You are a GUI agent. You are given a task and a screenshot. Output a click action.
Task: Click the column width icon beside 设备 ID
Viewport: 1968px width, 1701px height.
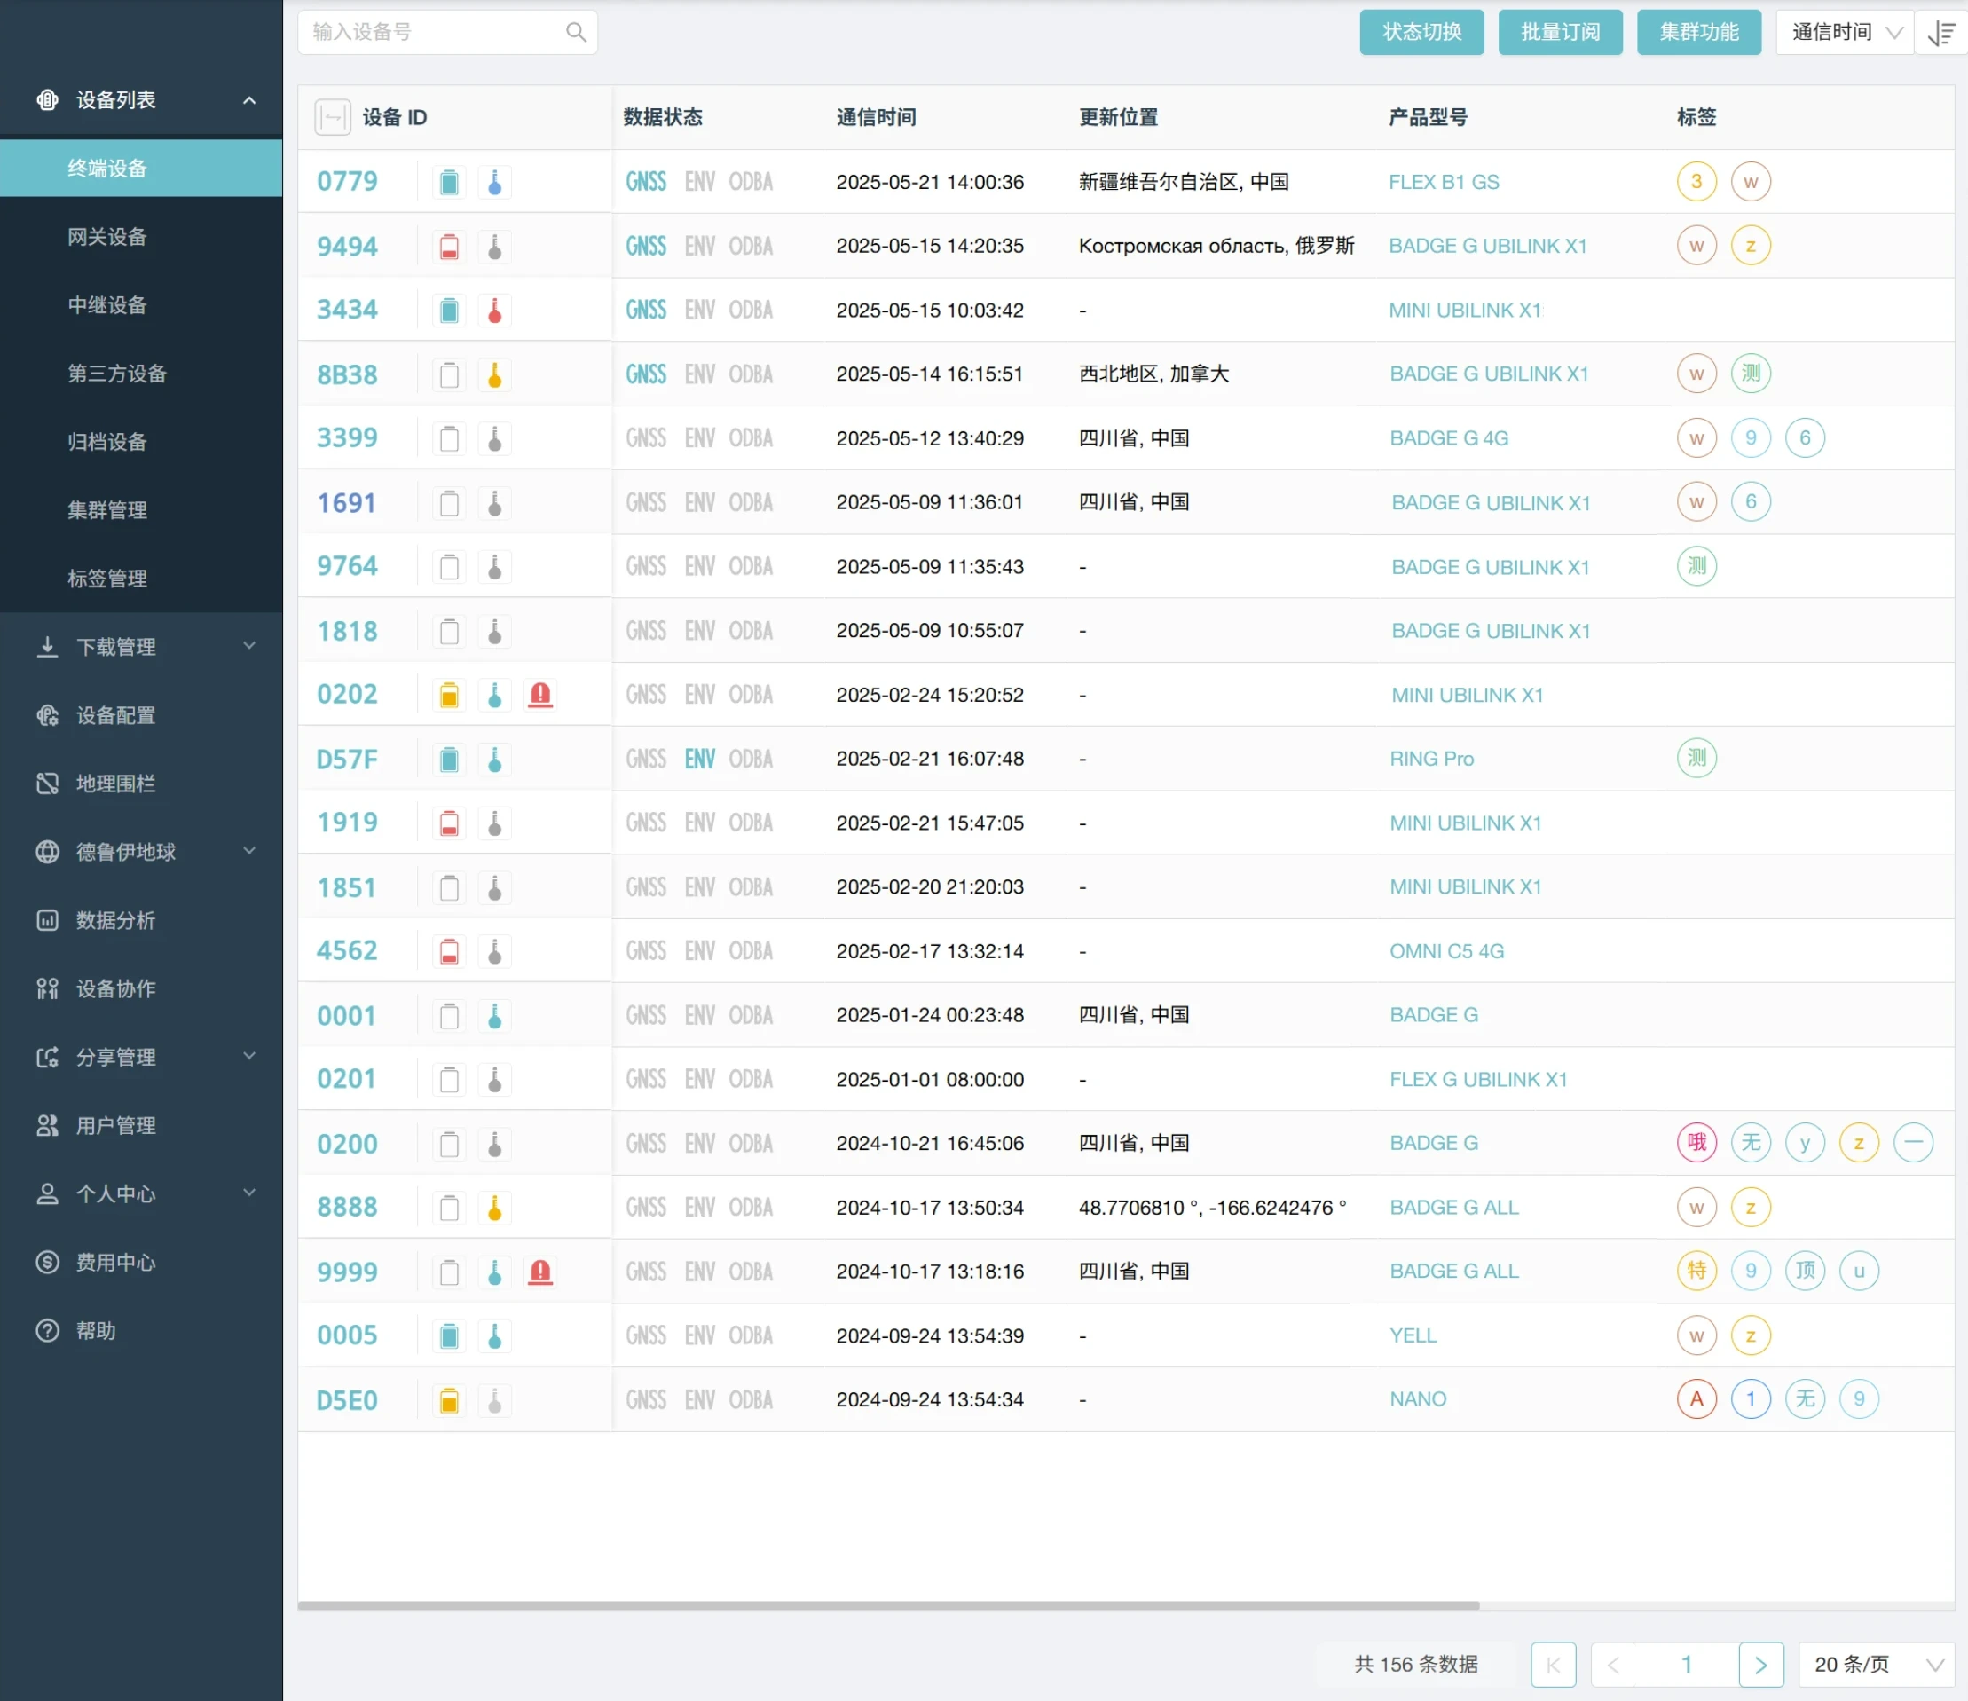(x=333, y=118)
